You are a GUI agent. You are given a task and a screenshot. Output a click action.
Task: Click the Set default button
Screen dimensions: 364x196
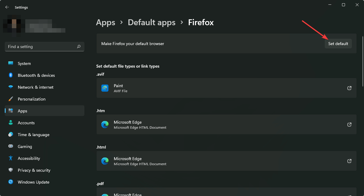[x=338, y=44]
